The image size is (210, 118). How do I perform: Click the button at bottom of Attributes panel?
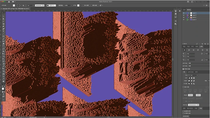pyautogui.click(x=186, y=116)
